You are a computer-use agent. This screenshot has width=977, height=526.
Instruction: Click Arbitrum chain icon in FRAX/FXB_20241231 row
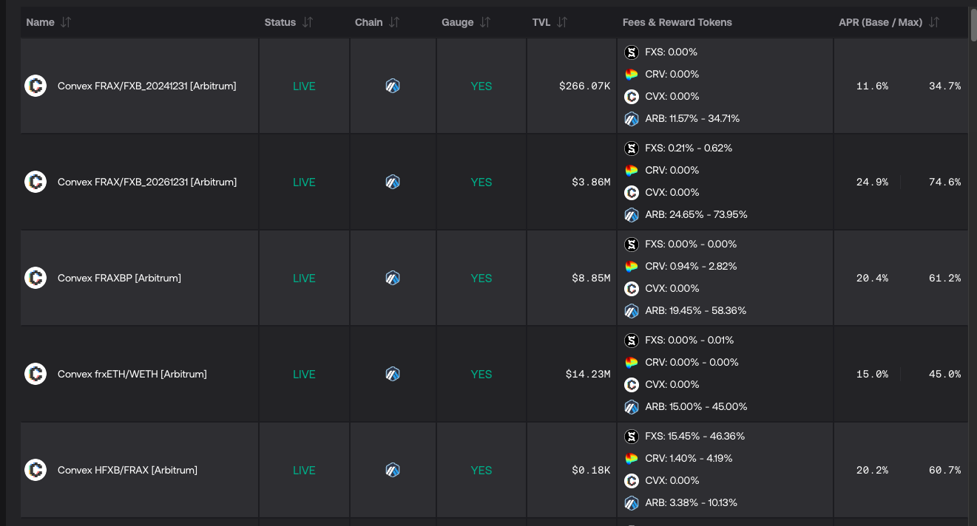(393, 86)
